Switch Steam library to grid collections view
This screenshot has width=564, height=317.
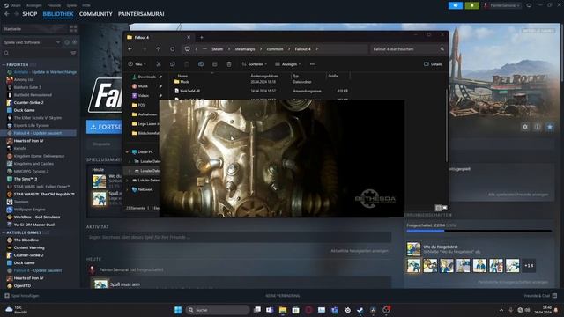point(73,29)
